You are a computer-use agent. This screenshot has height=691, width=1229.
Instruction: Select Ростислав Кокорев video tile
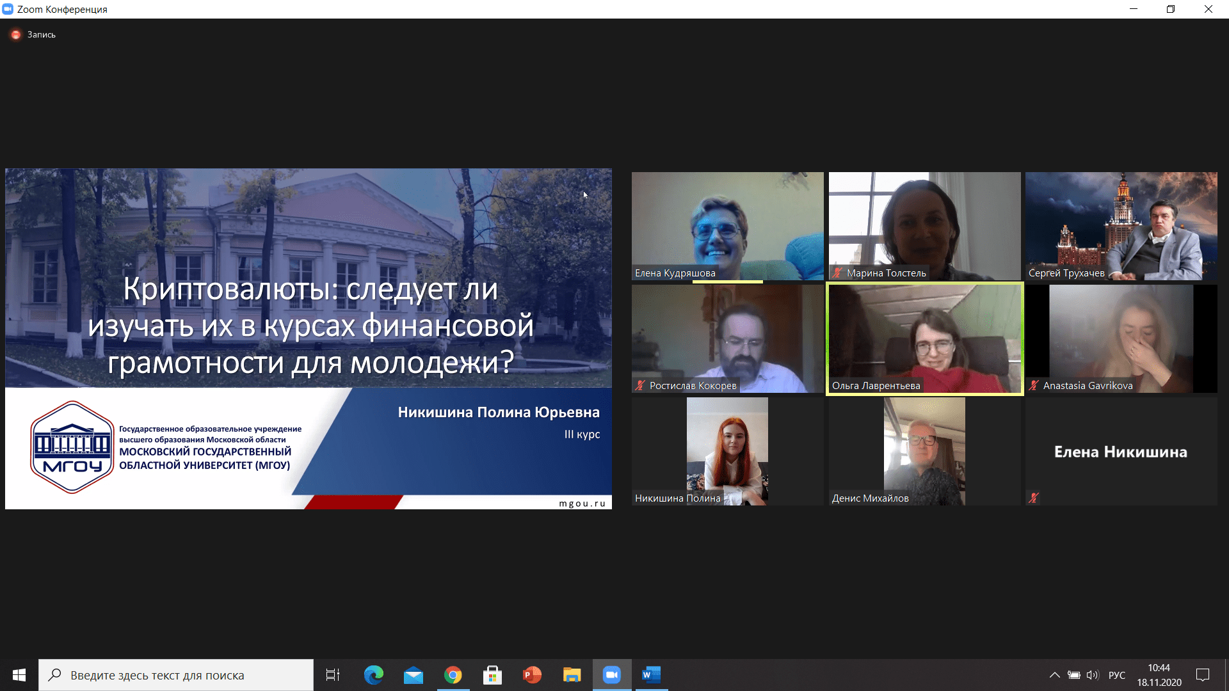pos(728,338)
